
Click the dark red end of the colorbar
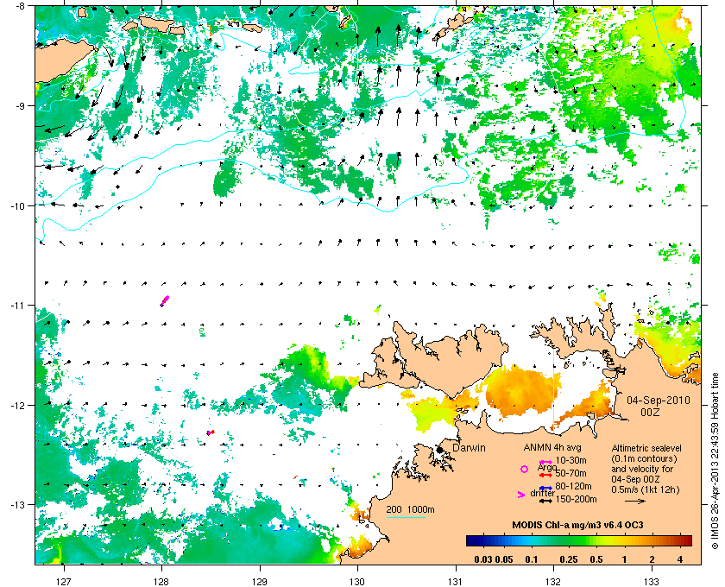coord(687,540)
